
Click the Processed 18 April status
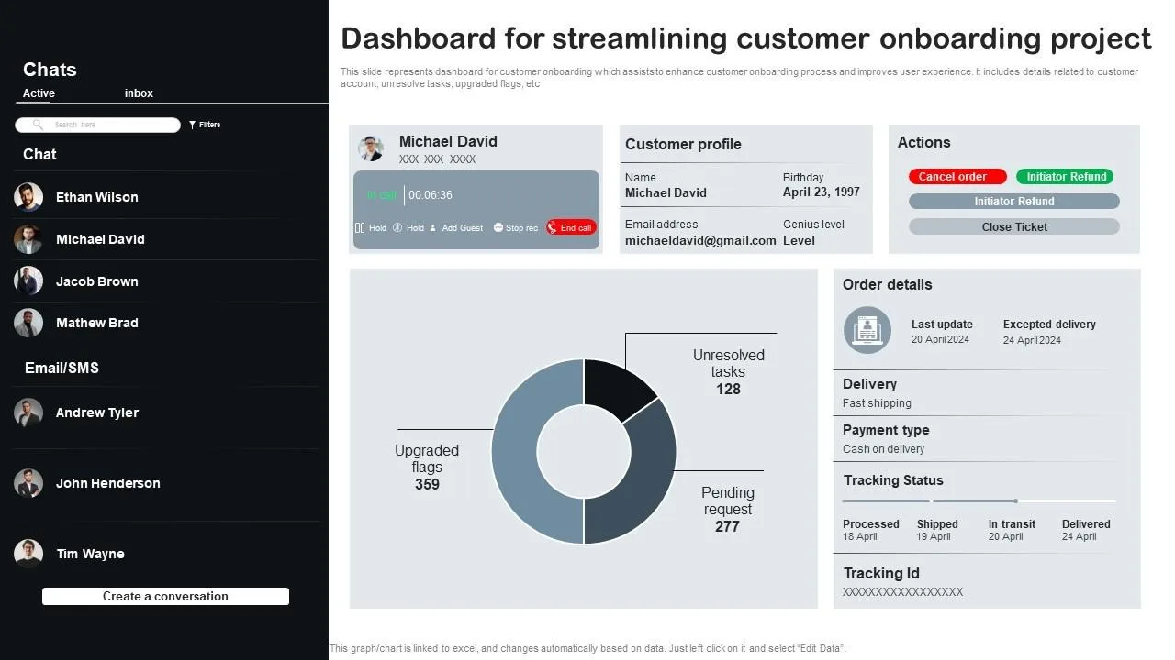pos(870,530)
